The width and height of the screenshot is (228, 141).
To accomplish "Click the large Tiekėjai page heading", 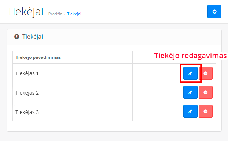I will click(25, 12).
